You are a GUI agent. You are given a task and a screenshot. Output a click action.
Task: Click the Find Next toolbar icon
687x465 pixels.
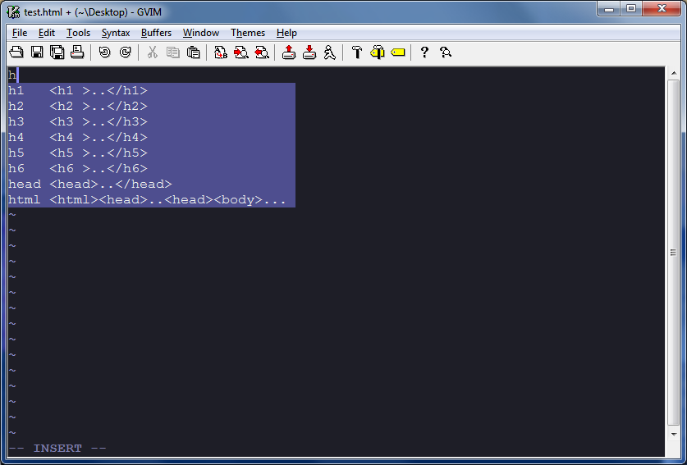point(241,52)
